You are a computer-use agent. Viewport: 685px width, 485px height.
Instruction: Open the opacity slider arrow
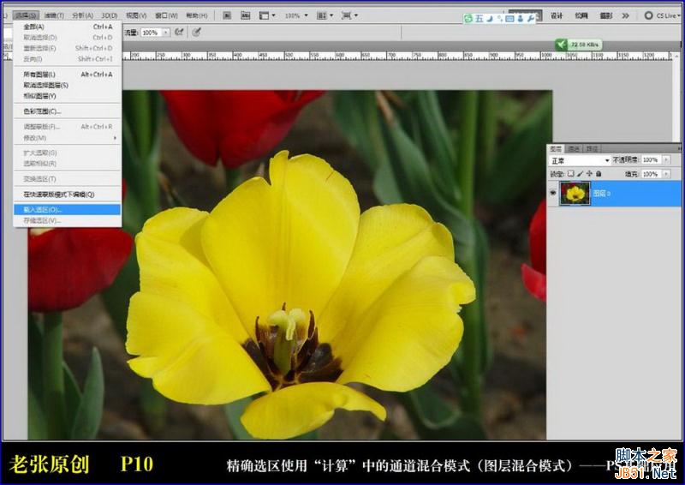click(x=666, y=160)
